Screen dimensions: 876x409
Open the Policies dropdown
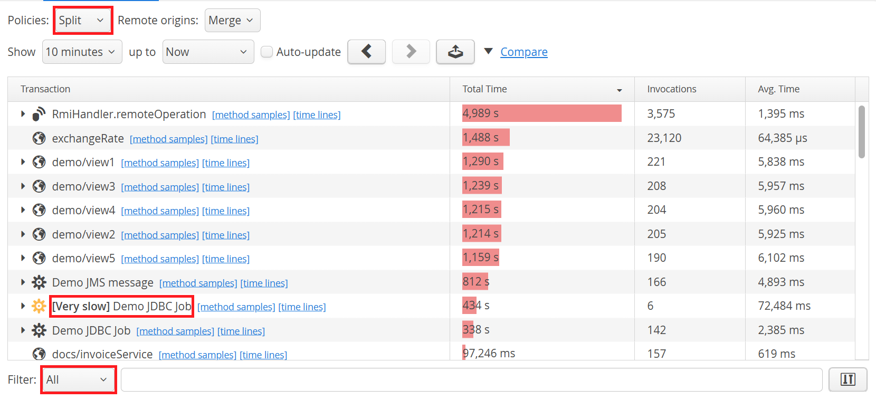83,21
